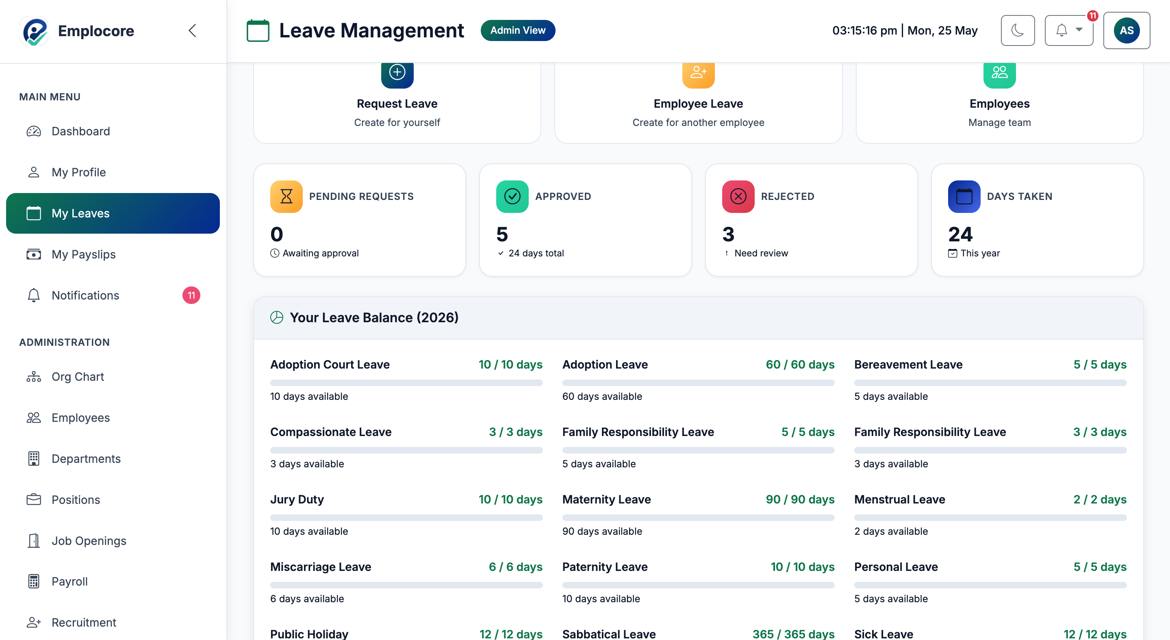
Task: Open Payroll in the sidebar
Action: [x=113, y=581]
